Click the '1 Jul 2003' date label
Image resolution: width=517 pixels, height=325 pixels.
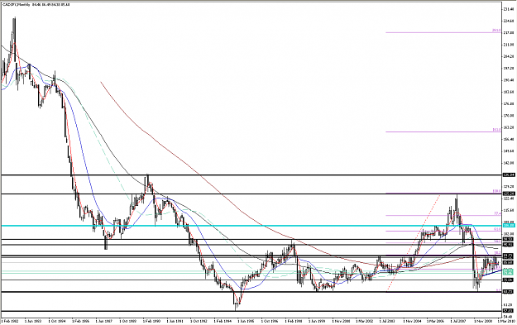[x=388, y=320]
